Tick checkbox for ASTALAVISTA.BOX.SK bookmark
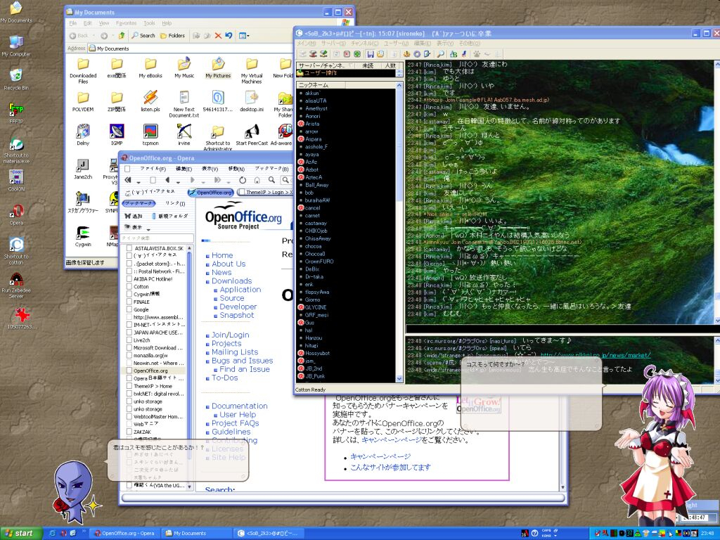 129,248
